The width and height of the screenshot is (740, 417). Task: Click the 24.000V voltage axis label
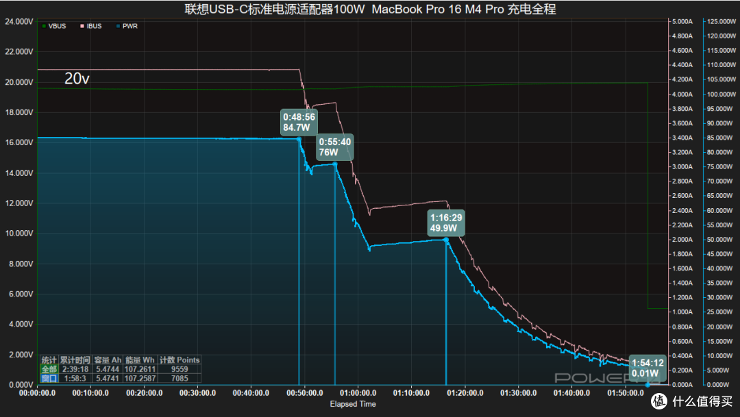(19, 22)
